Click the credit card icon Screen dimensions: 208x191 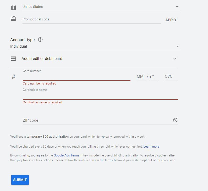click(13, 59)
